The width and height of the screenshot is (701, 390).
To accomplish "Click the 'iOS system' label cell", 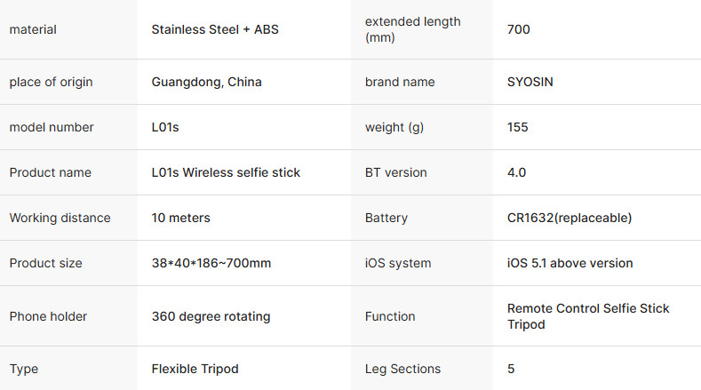I will pos(422,263).
